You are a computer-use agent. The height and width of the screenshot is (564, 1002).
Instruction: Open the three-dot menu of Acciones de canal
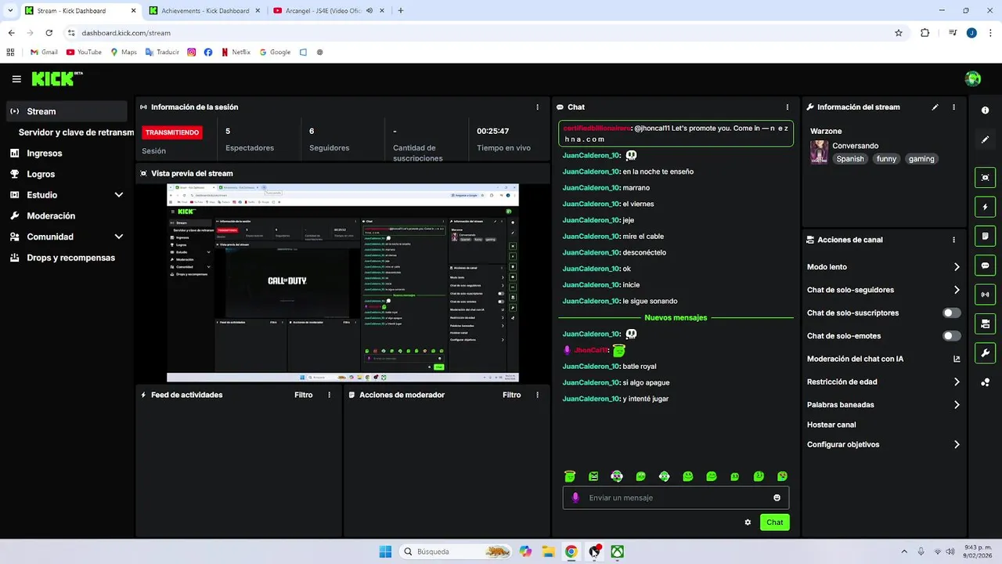pos(953,240)
